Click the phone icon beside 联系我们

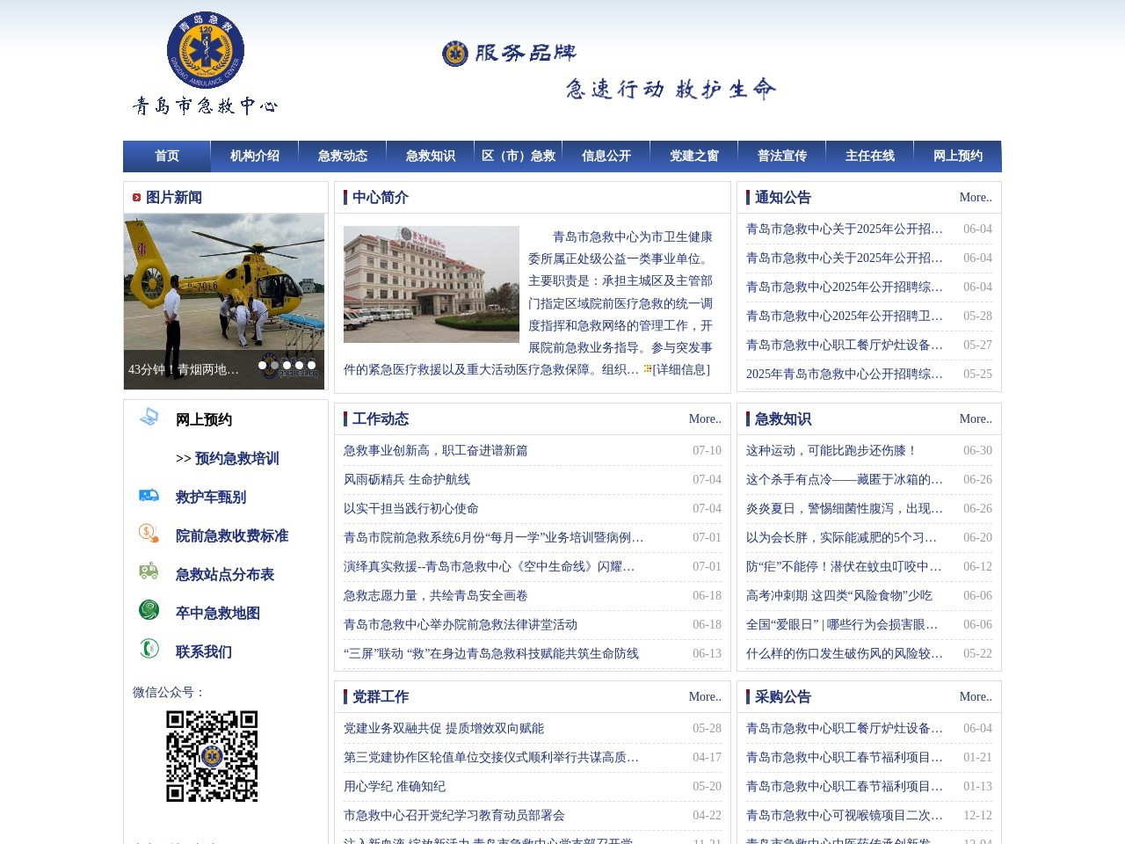click(x=149, y=649)
